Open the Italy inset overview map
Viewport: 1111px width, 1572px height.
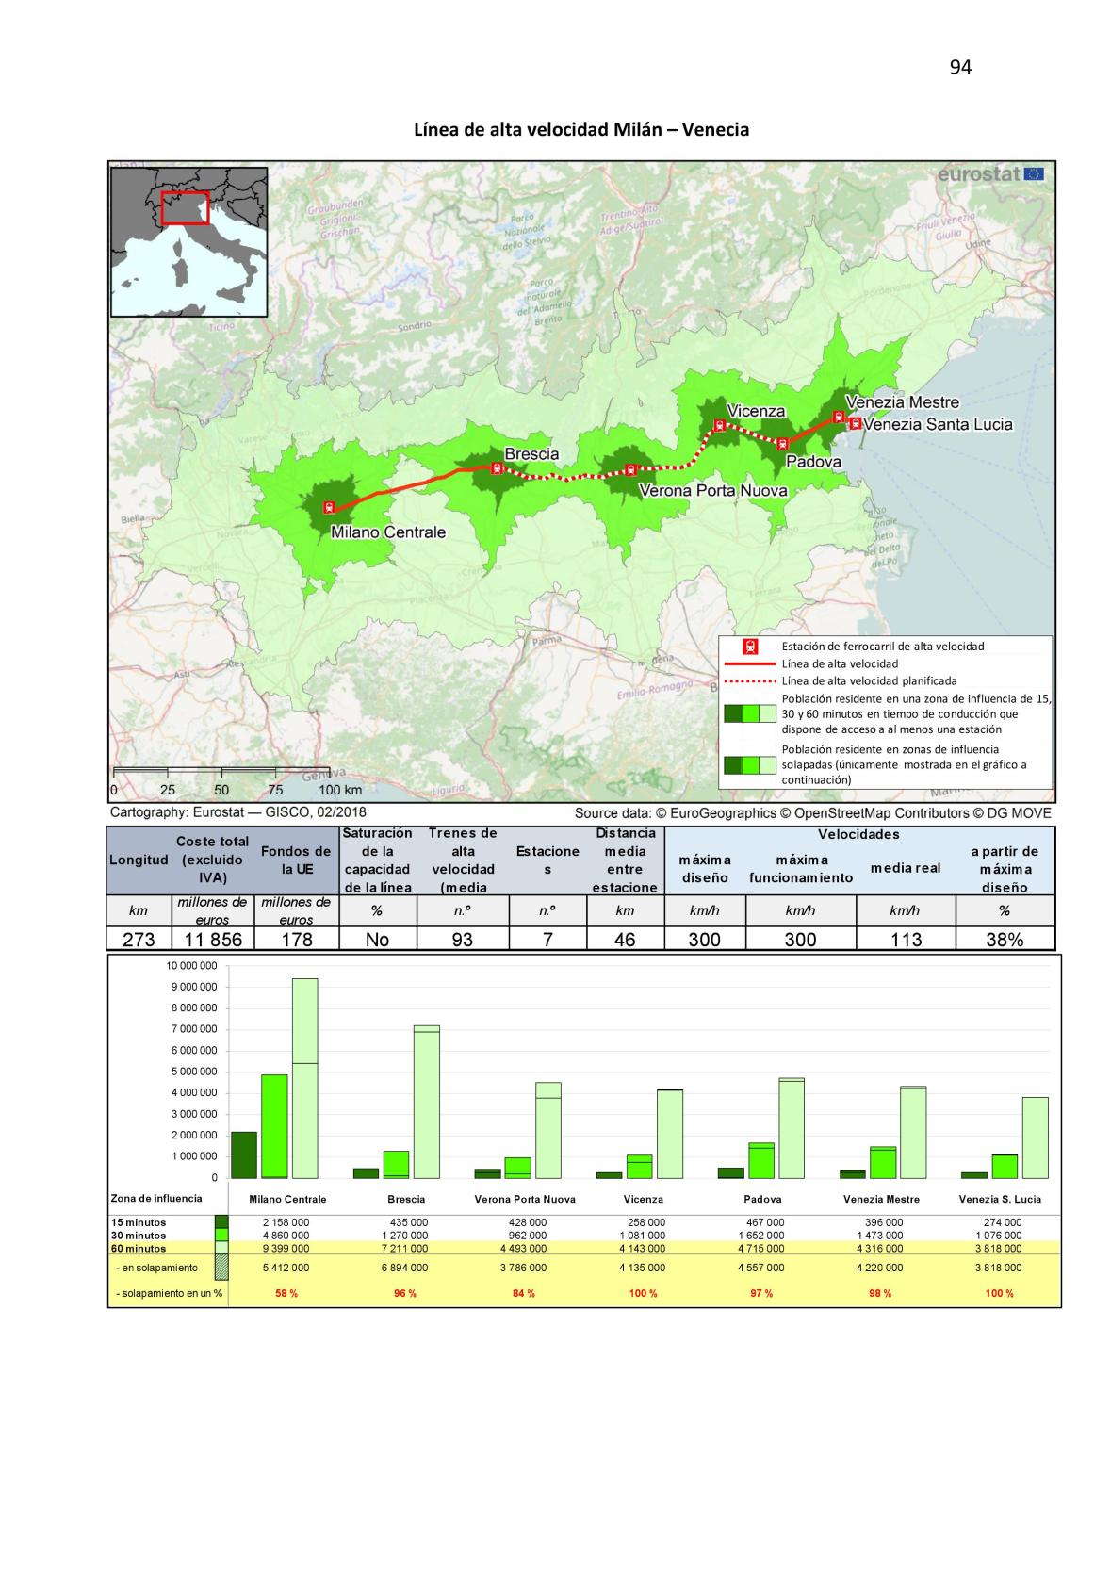[188, 242]
